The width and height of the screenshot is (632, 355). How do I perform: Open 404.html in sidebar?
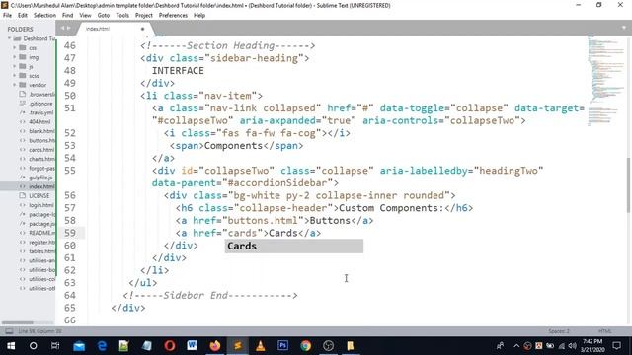click(x=39, y=122)
